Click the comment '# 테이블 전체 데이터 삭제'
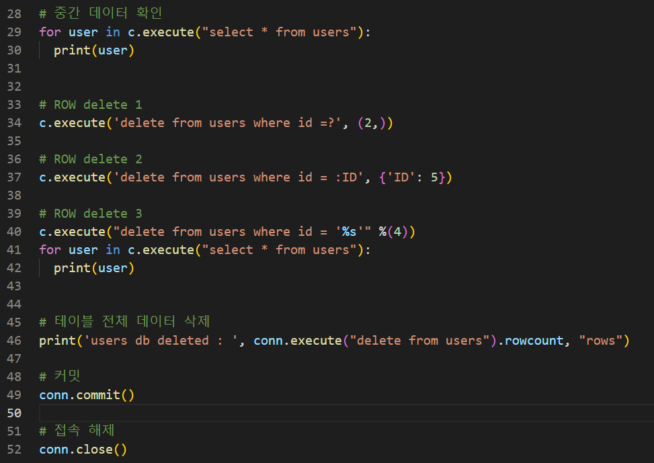 124,321
